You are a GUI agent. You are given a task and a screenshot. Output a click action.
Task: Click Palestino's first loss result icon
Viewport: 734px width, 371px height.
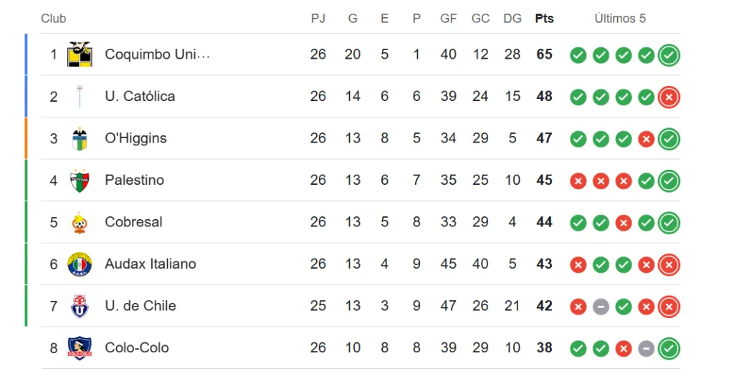coord(578,181)
